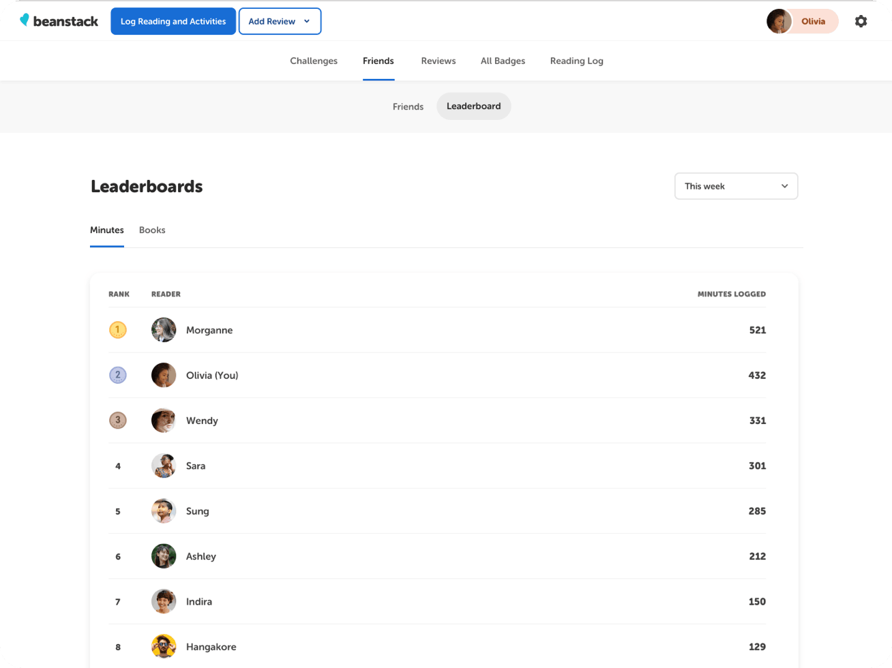Open the Olivia profile menu
892x668 pixels.
(x=802, y=21)
